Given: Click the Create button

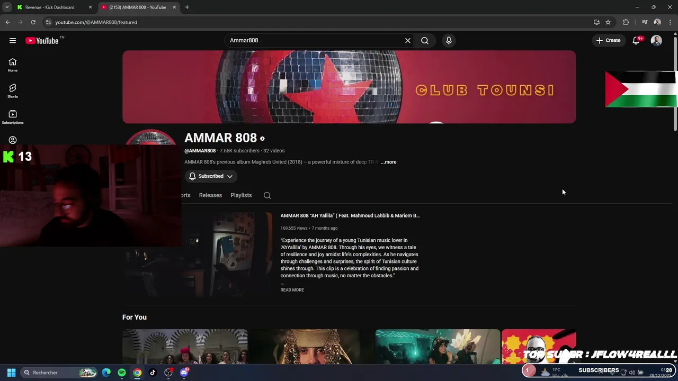Looking at the screenshot, I should coord(608,41).
